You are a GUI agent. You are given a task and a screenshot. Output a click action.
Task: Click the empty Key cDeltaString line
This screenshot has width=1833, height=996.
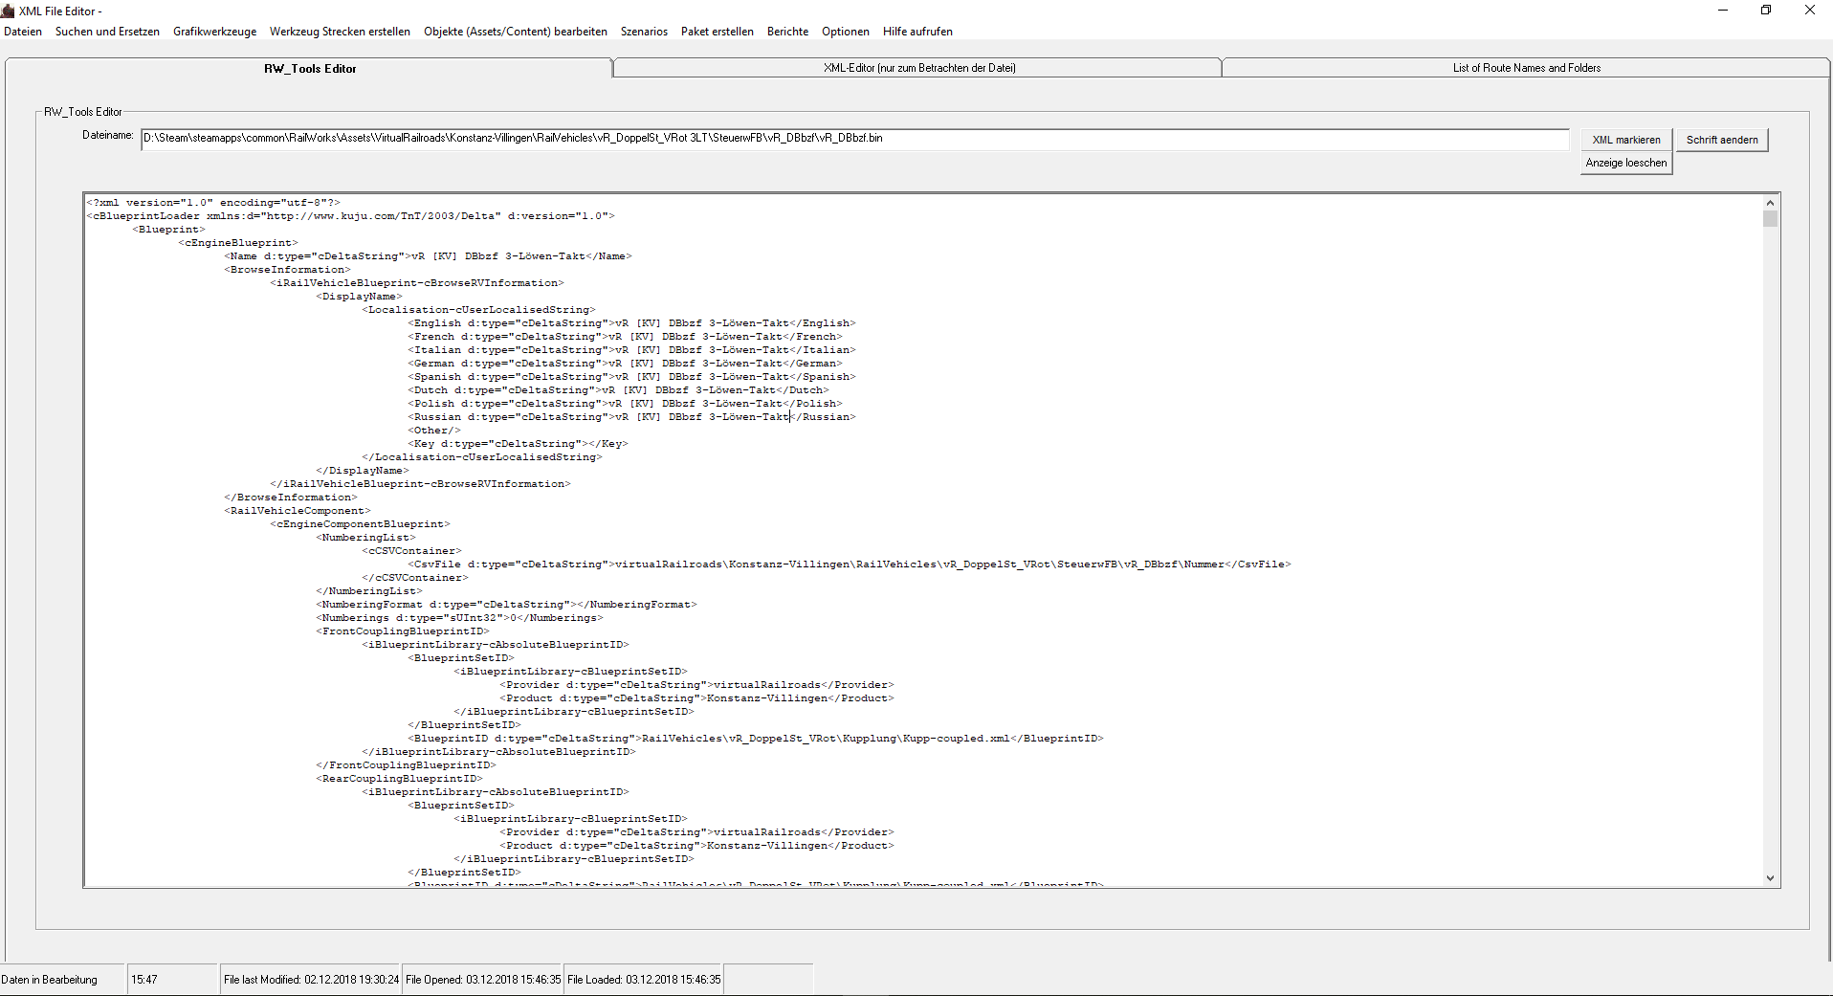(x=519, y=444)
